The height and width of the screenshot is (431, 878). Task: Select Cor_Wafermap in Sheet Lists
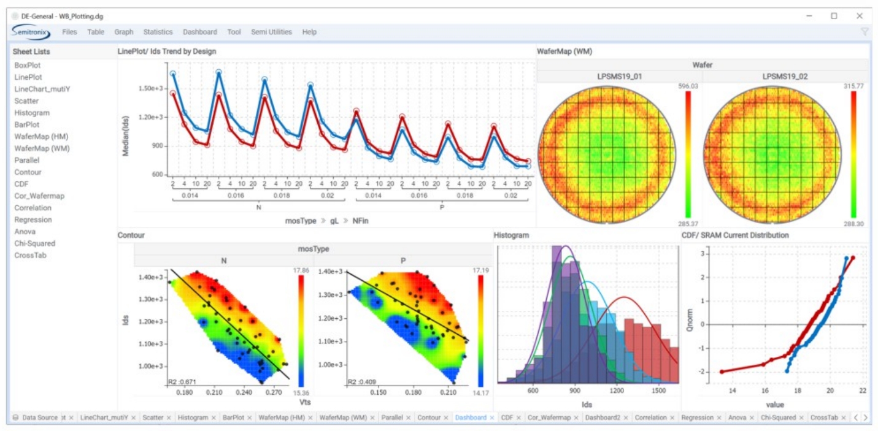[39, 196]
